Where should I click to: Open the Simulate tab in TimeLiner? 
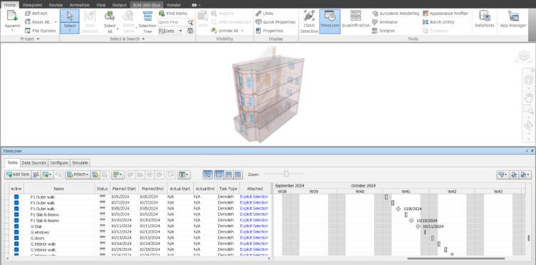point(80,163)
